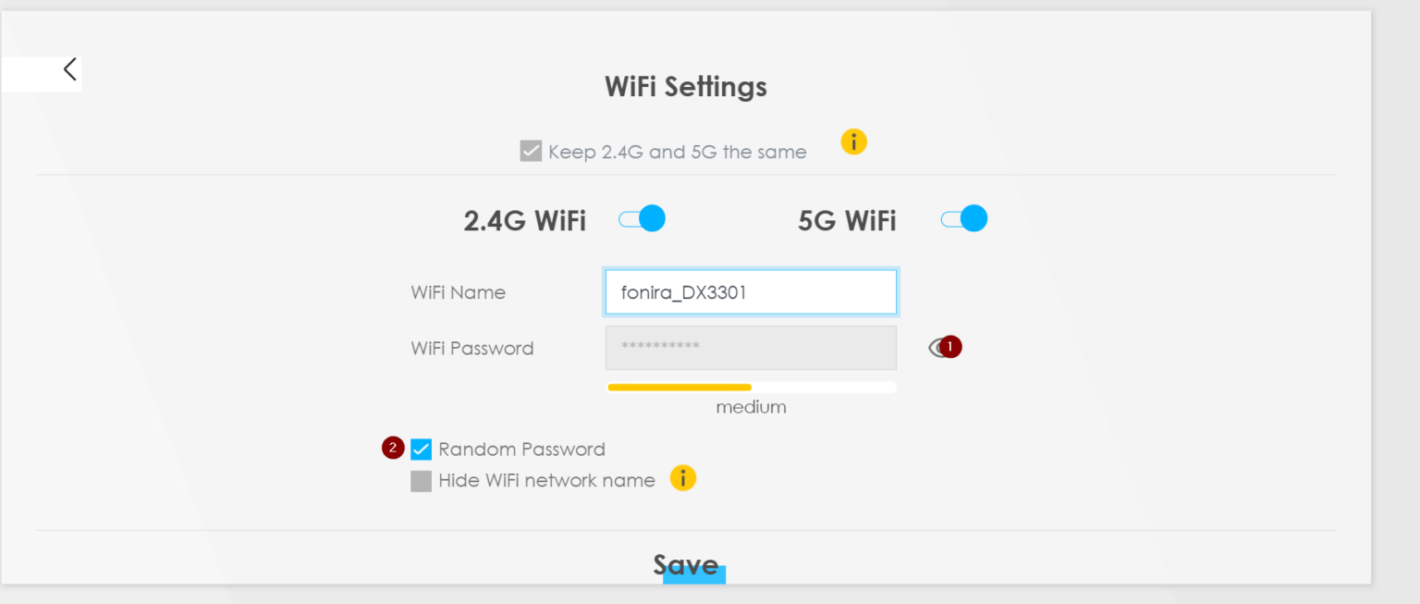Screen dimensions: 1420x604
Task: Click info icon next to Hide WiFi network name
Action: [682, 478]
